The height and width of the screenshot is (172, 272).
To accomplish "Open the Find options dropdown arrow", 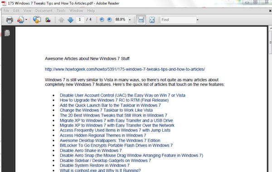I will click(x=198, y=20).
